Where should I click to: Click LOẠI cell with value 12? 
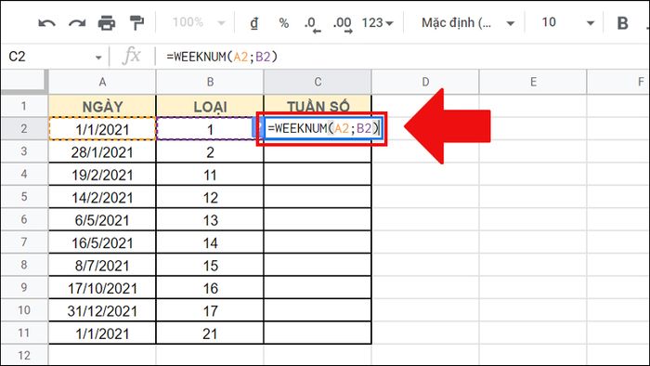pyautogui.click(x=210, y=197)
